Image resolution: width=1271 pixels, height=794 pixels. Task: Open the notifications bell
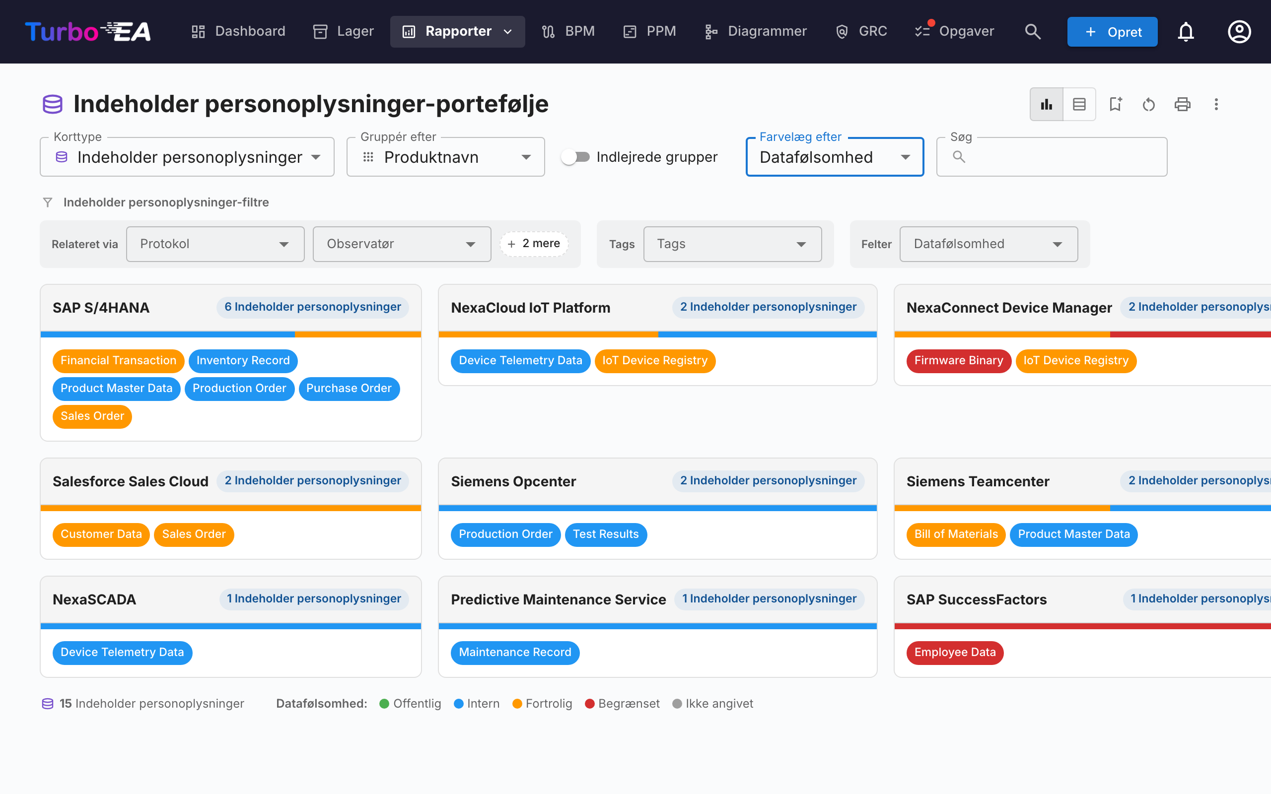(x=1186, y=31)
